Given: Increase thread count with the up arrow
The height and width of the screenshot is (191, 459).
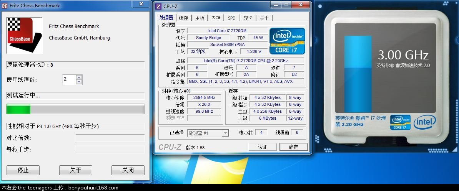Looking at the screenshot, I should point(78,77).
